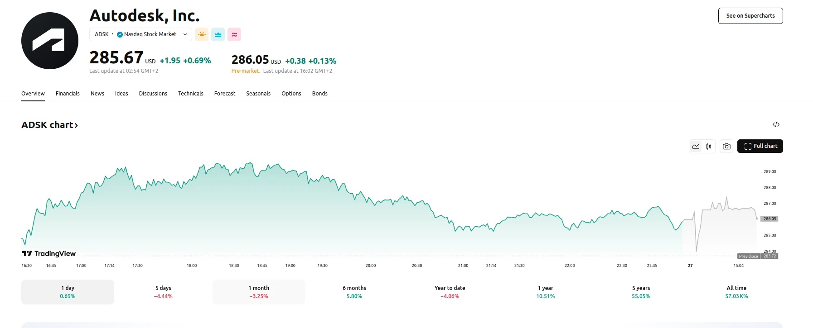Image resolution: width=813 pixels, height=328 pixels.
Task: Switch chart to area style
Action: 696,146
